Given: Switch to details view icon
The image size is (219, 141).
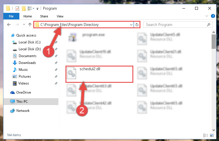Looking at the screenshot, I should [205, 135].
